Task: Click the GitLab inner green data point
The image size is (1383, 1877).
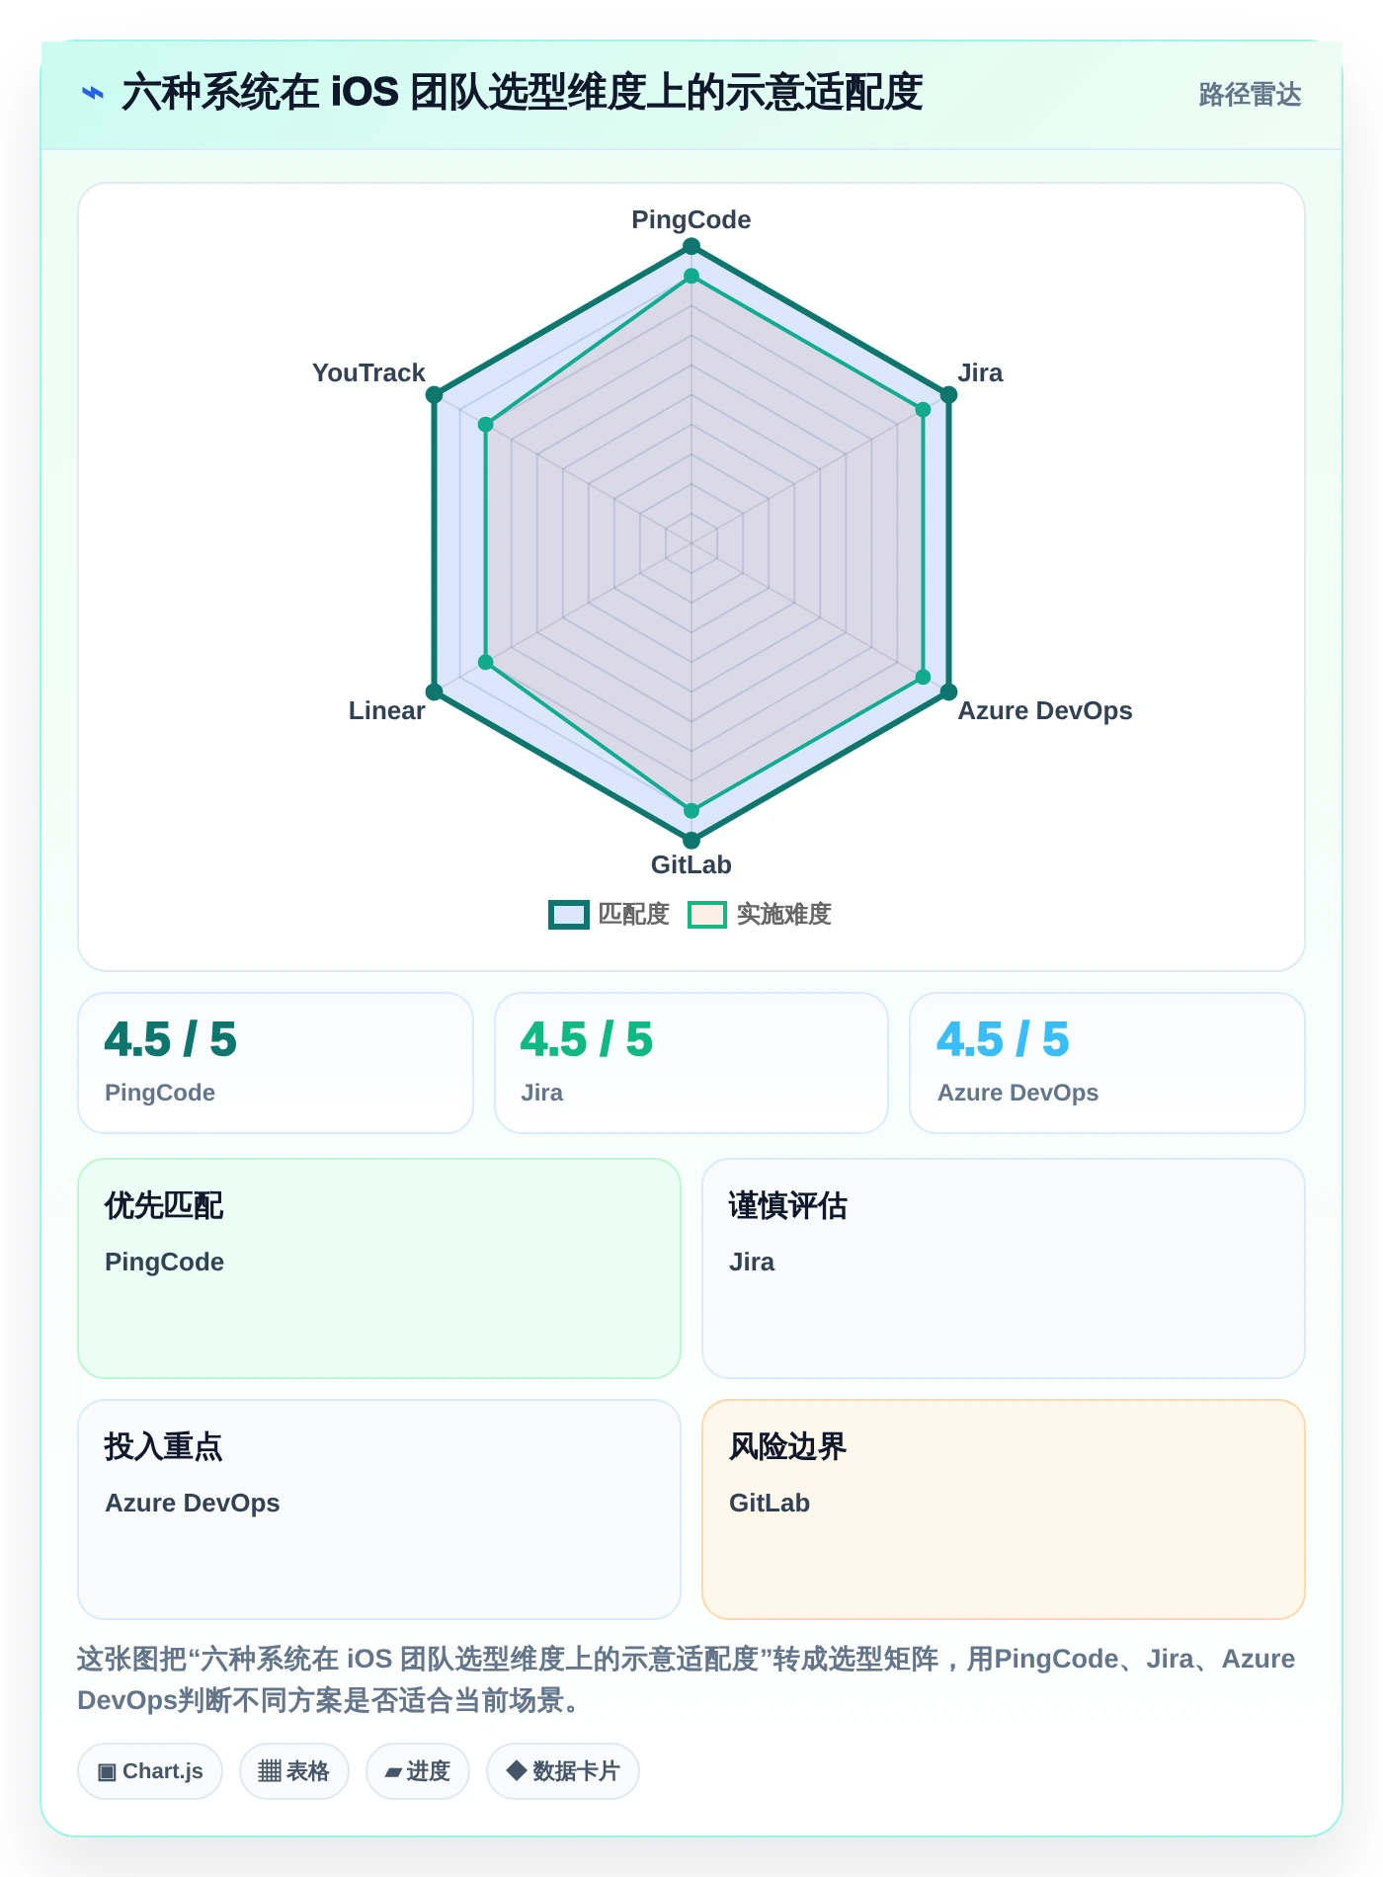Action: click(691, 811)
